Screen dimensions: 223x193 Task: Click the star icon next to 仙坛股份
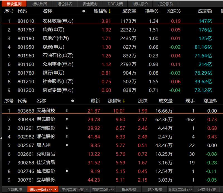coord(67,171)
